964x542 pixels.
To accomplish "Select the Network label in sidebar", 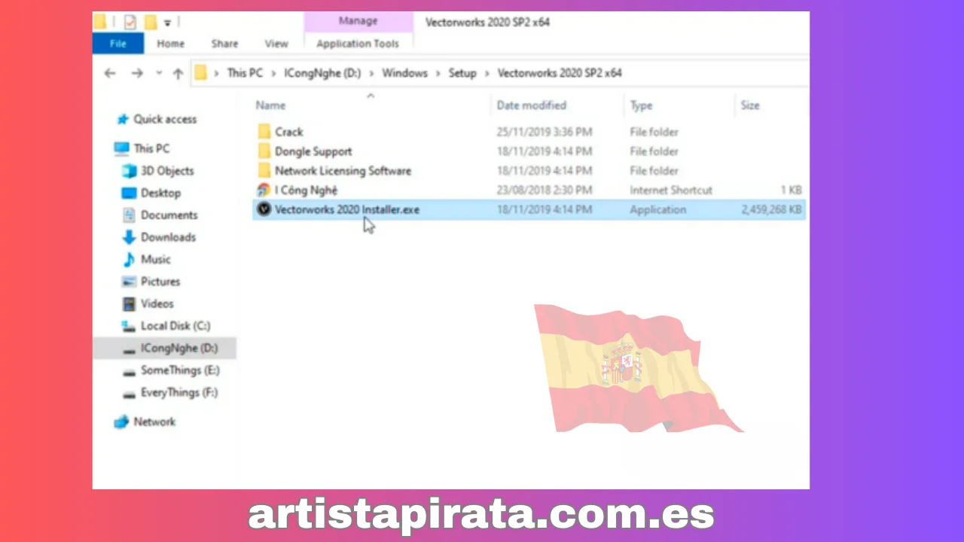I will pos(154,422).
